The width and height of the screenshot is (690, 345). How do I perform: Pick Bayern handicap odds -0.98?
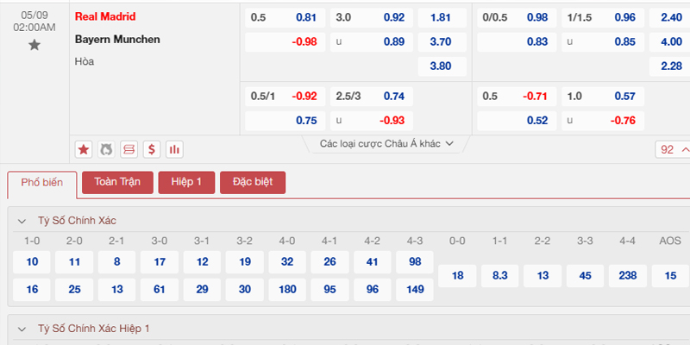(285, 42)
